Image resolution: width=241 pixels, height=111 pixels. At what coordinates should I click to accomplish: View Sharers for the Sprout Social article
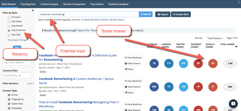[x=132, y=87]
